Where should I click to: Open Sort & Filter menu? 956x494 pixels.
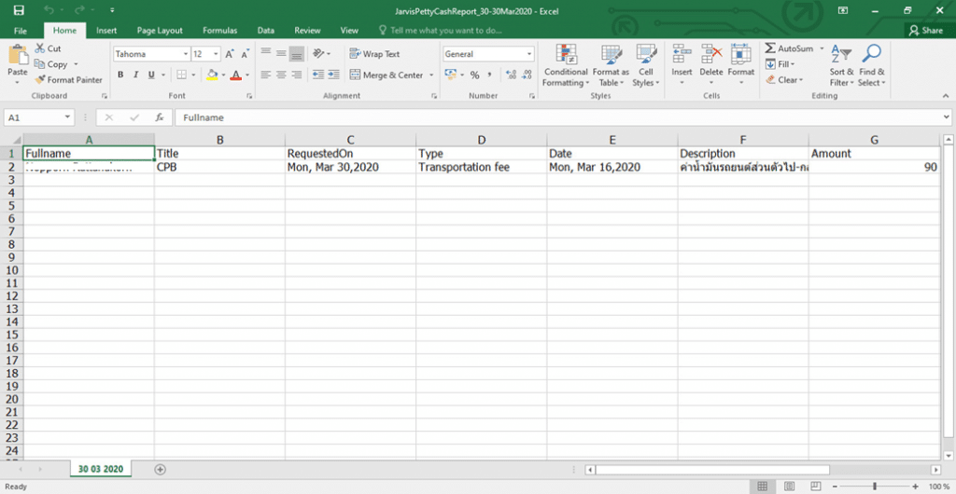(841, 65)
